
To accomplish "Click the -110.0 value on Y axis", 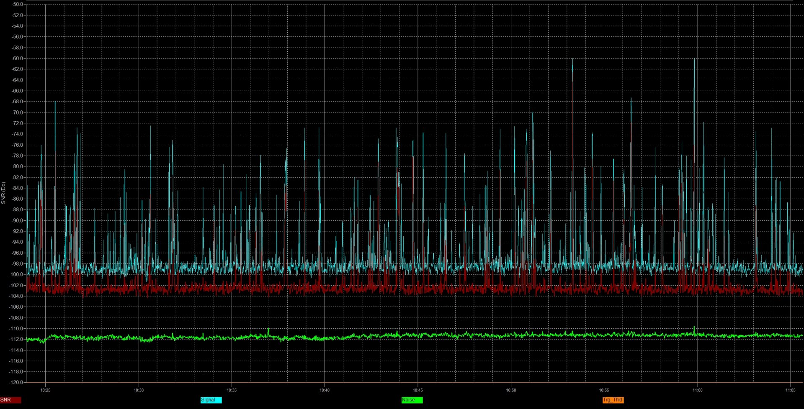I will pyautogui.click(x=16, y=329).
